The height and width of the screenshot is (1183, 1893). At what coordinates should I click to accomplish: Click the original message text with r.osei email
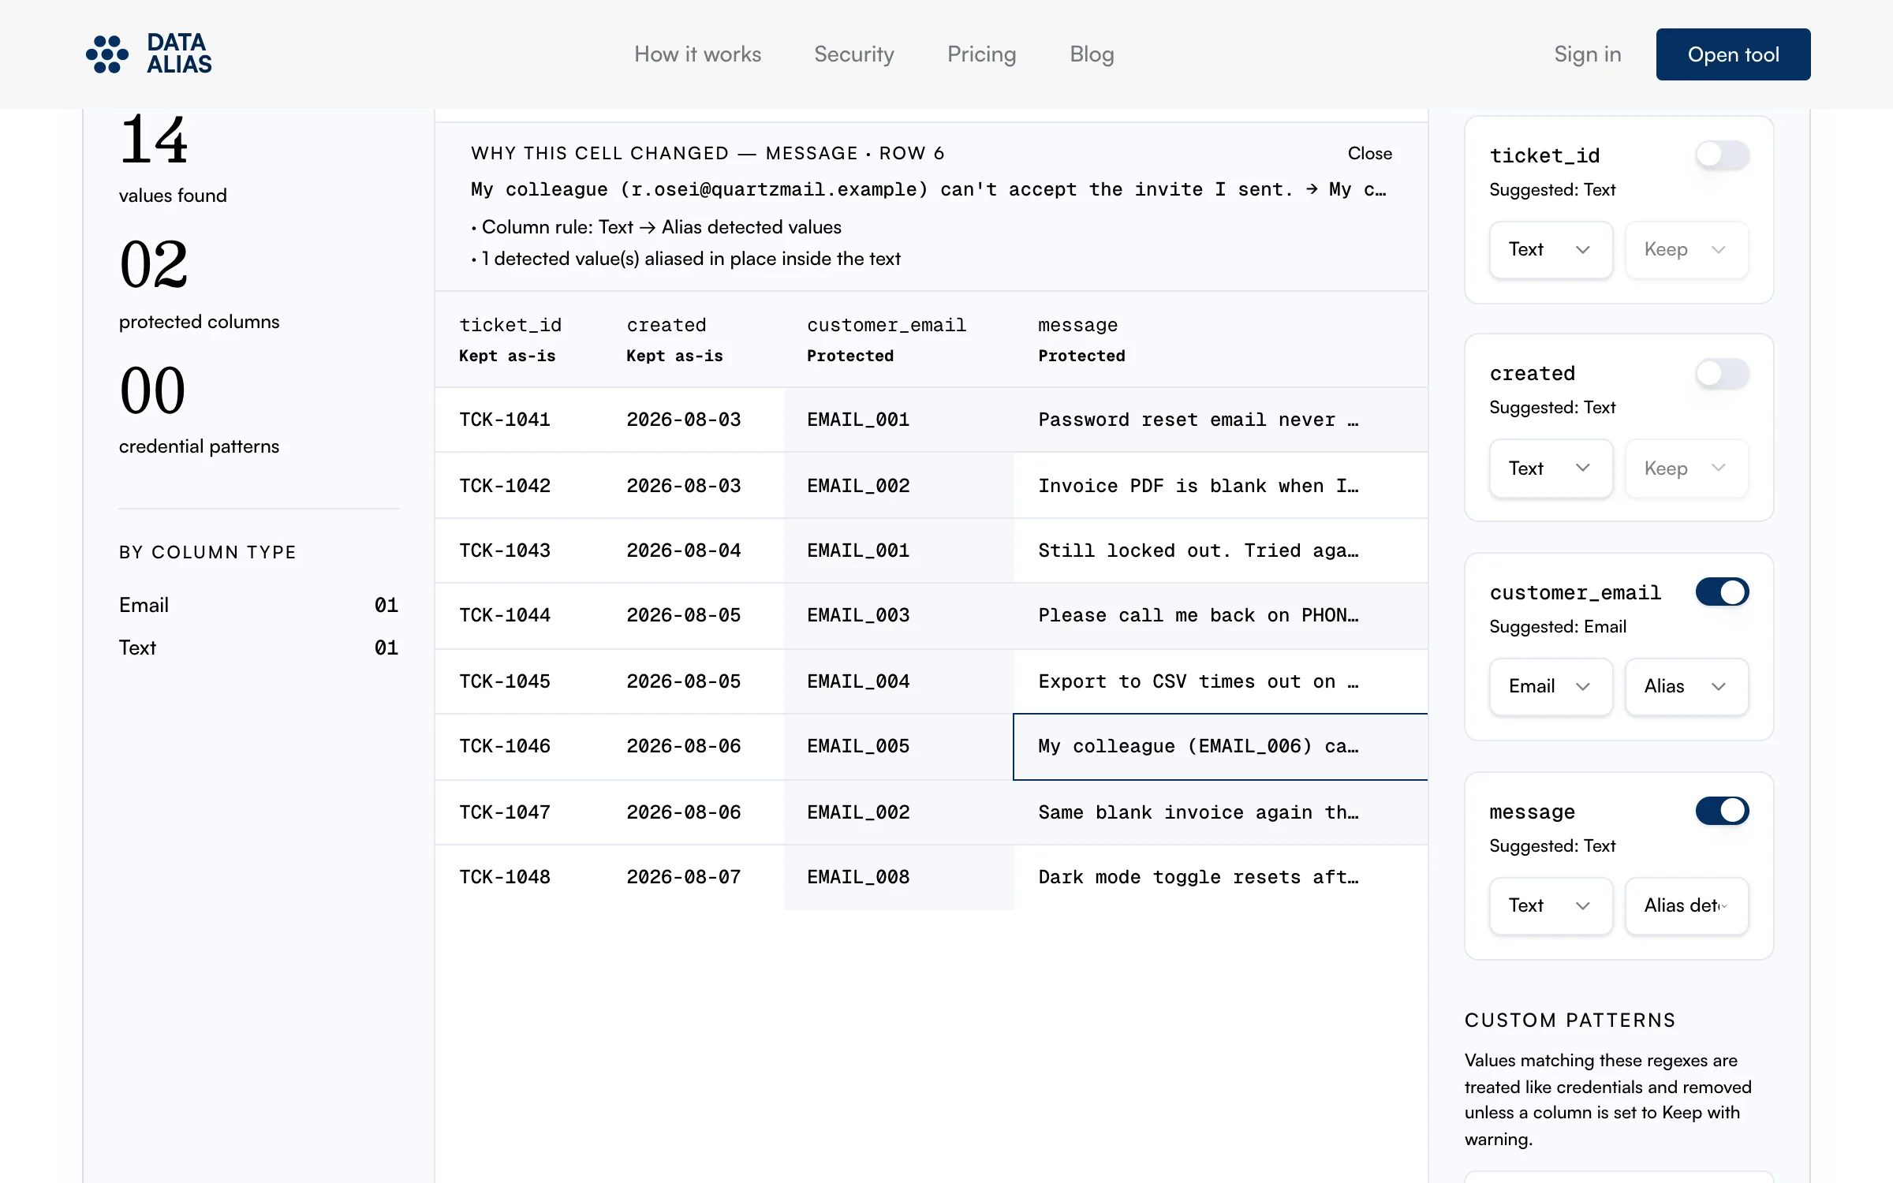928,189
